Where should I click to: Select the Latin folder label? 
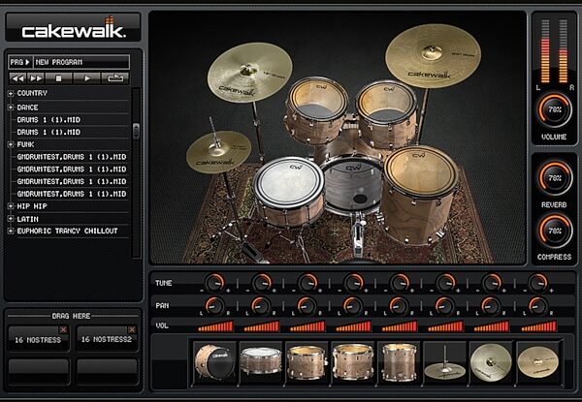tap(28, 219)
